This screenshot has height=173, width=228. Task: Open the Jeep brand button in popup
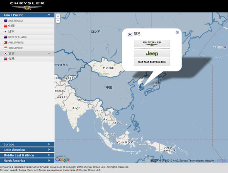152,53
